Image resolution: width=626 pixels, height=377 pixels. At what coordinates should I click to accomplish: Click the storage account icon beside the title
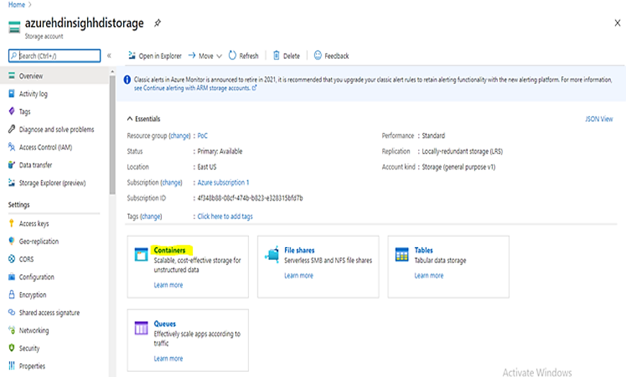[x=14, y=28]
